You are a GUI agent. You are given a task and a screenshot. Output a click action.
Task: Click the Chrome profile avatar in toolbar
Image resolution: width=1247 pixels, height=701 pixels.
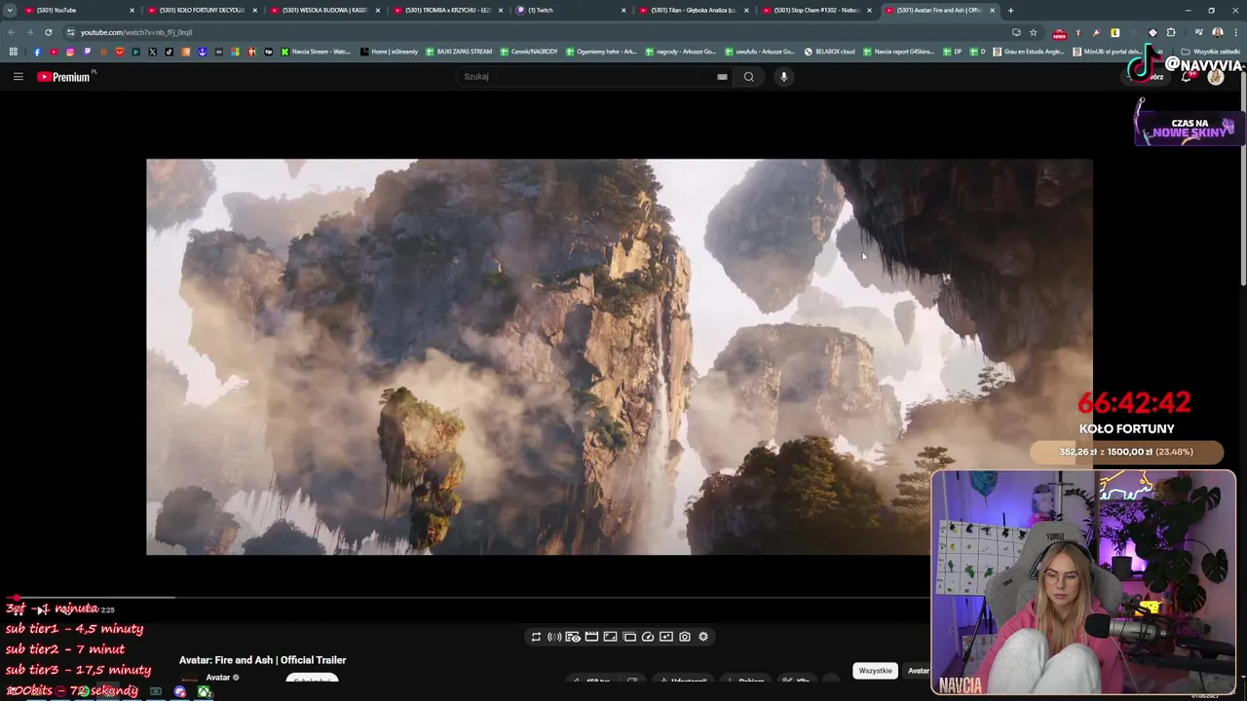pos(1217,32)
